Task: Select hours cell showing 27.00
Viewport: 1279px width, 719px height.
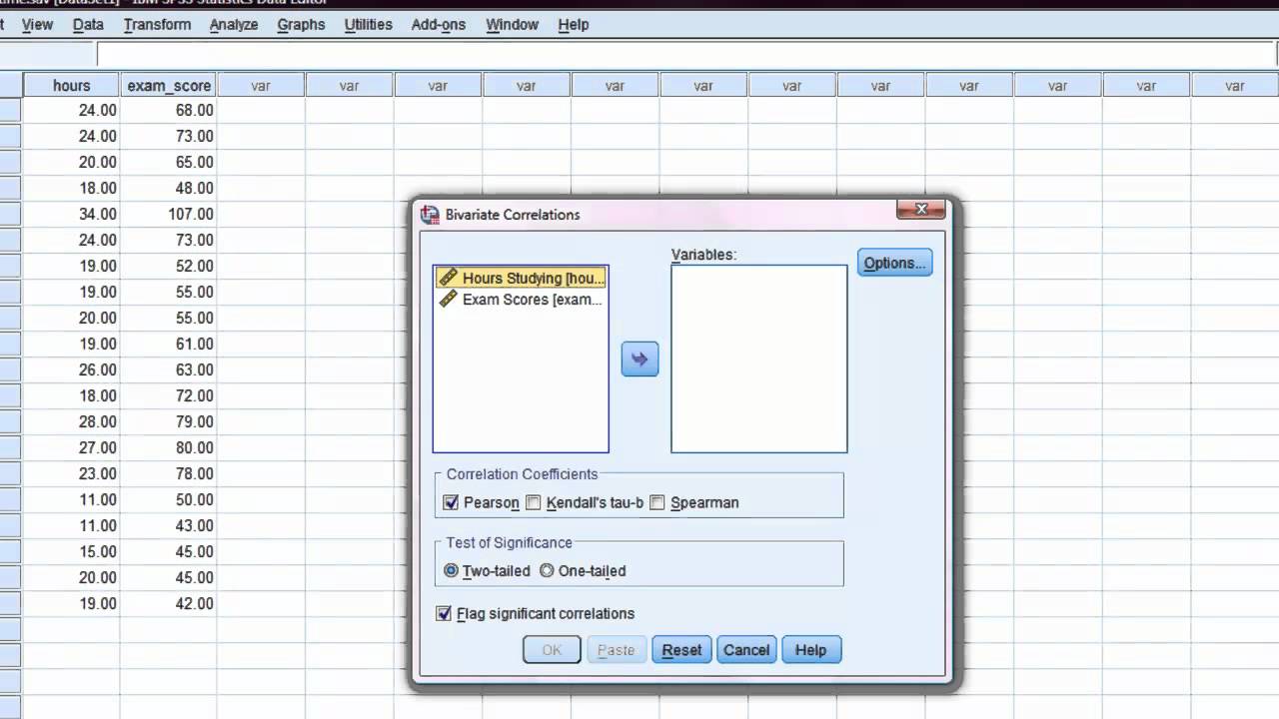Action: 71,447
